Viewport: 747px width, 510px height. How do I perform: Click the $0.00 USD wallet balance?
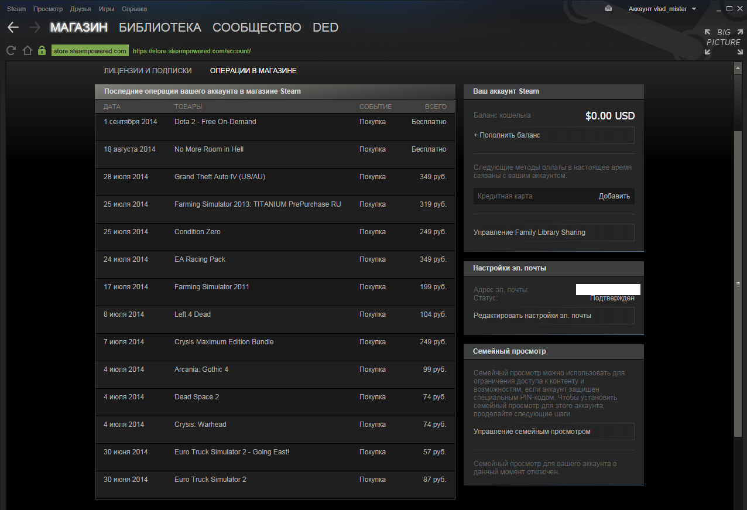click(610, 116)
